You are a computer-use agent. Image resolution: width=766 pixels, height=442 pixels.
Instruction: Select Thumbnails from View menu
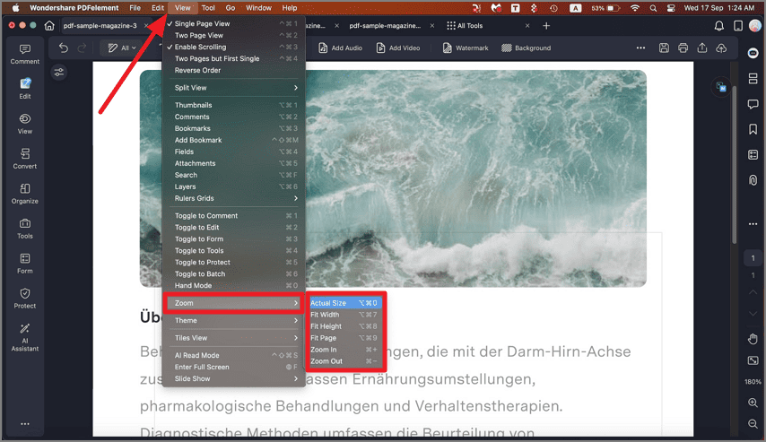point(232,105)
